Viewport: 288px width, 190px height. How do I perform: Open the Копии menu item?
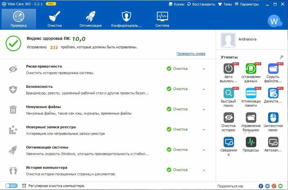[177, 4]
